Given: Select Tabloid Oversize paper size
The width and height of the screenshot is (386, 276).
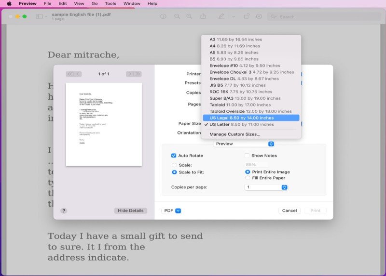Looking at the screenshot, I should (251, 111).
